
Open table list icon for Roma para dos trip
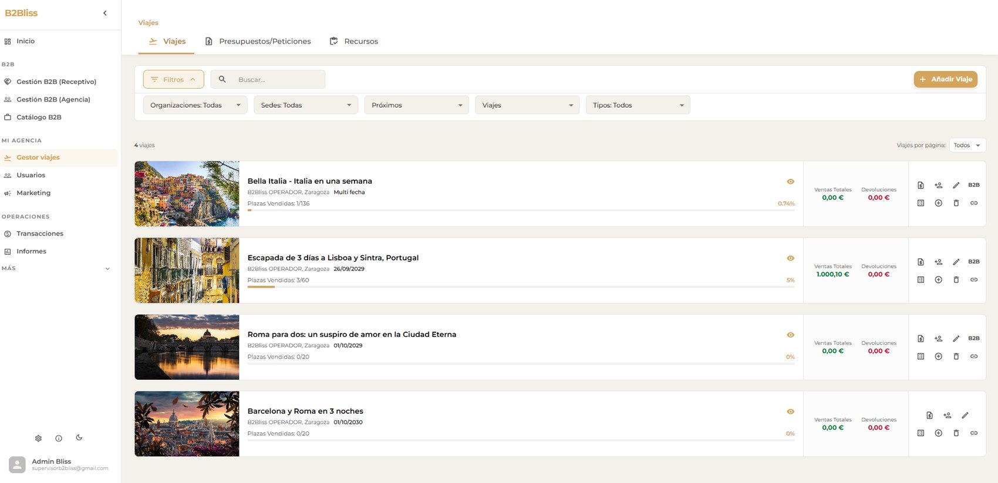tap(921, 356)
